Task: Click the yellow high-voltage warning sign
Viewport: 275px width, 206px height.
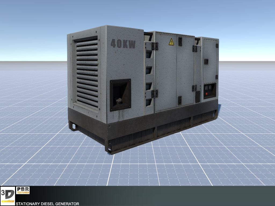Action: coord(171,42)
